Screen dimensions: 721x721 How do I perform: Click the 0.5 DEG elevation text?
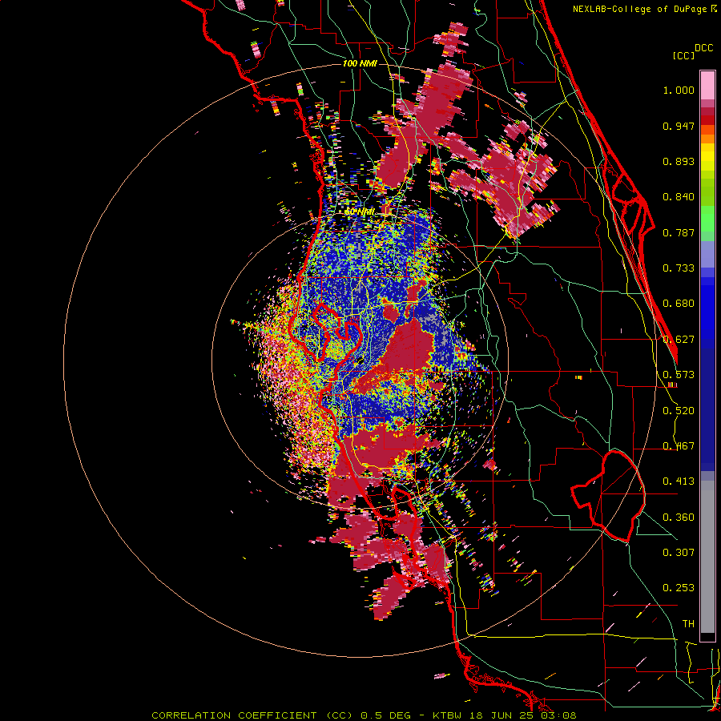pos(386,715)
